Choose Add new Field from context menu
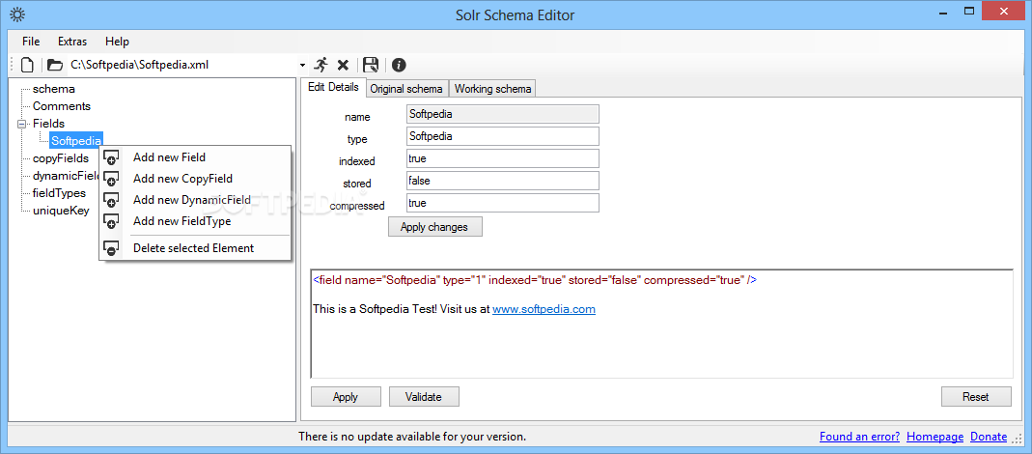This screenshot has height=454, width=1032. coord(195,157)
